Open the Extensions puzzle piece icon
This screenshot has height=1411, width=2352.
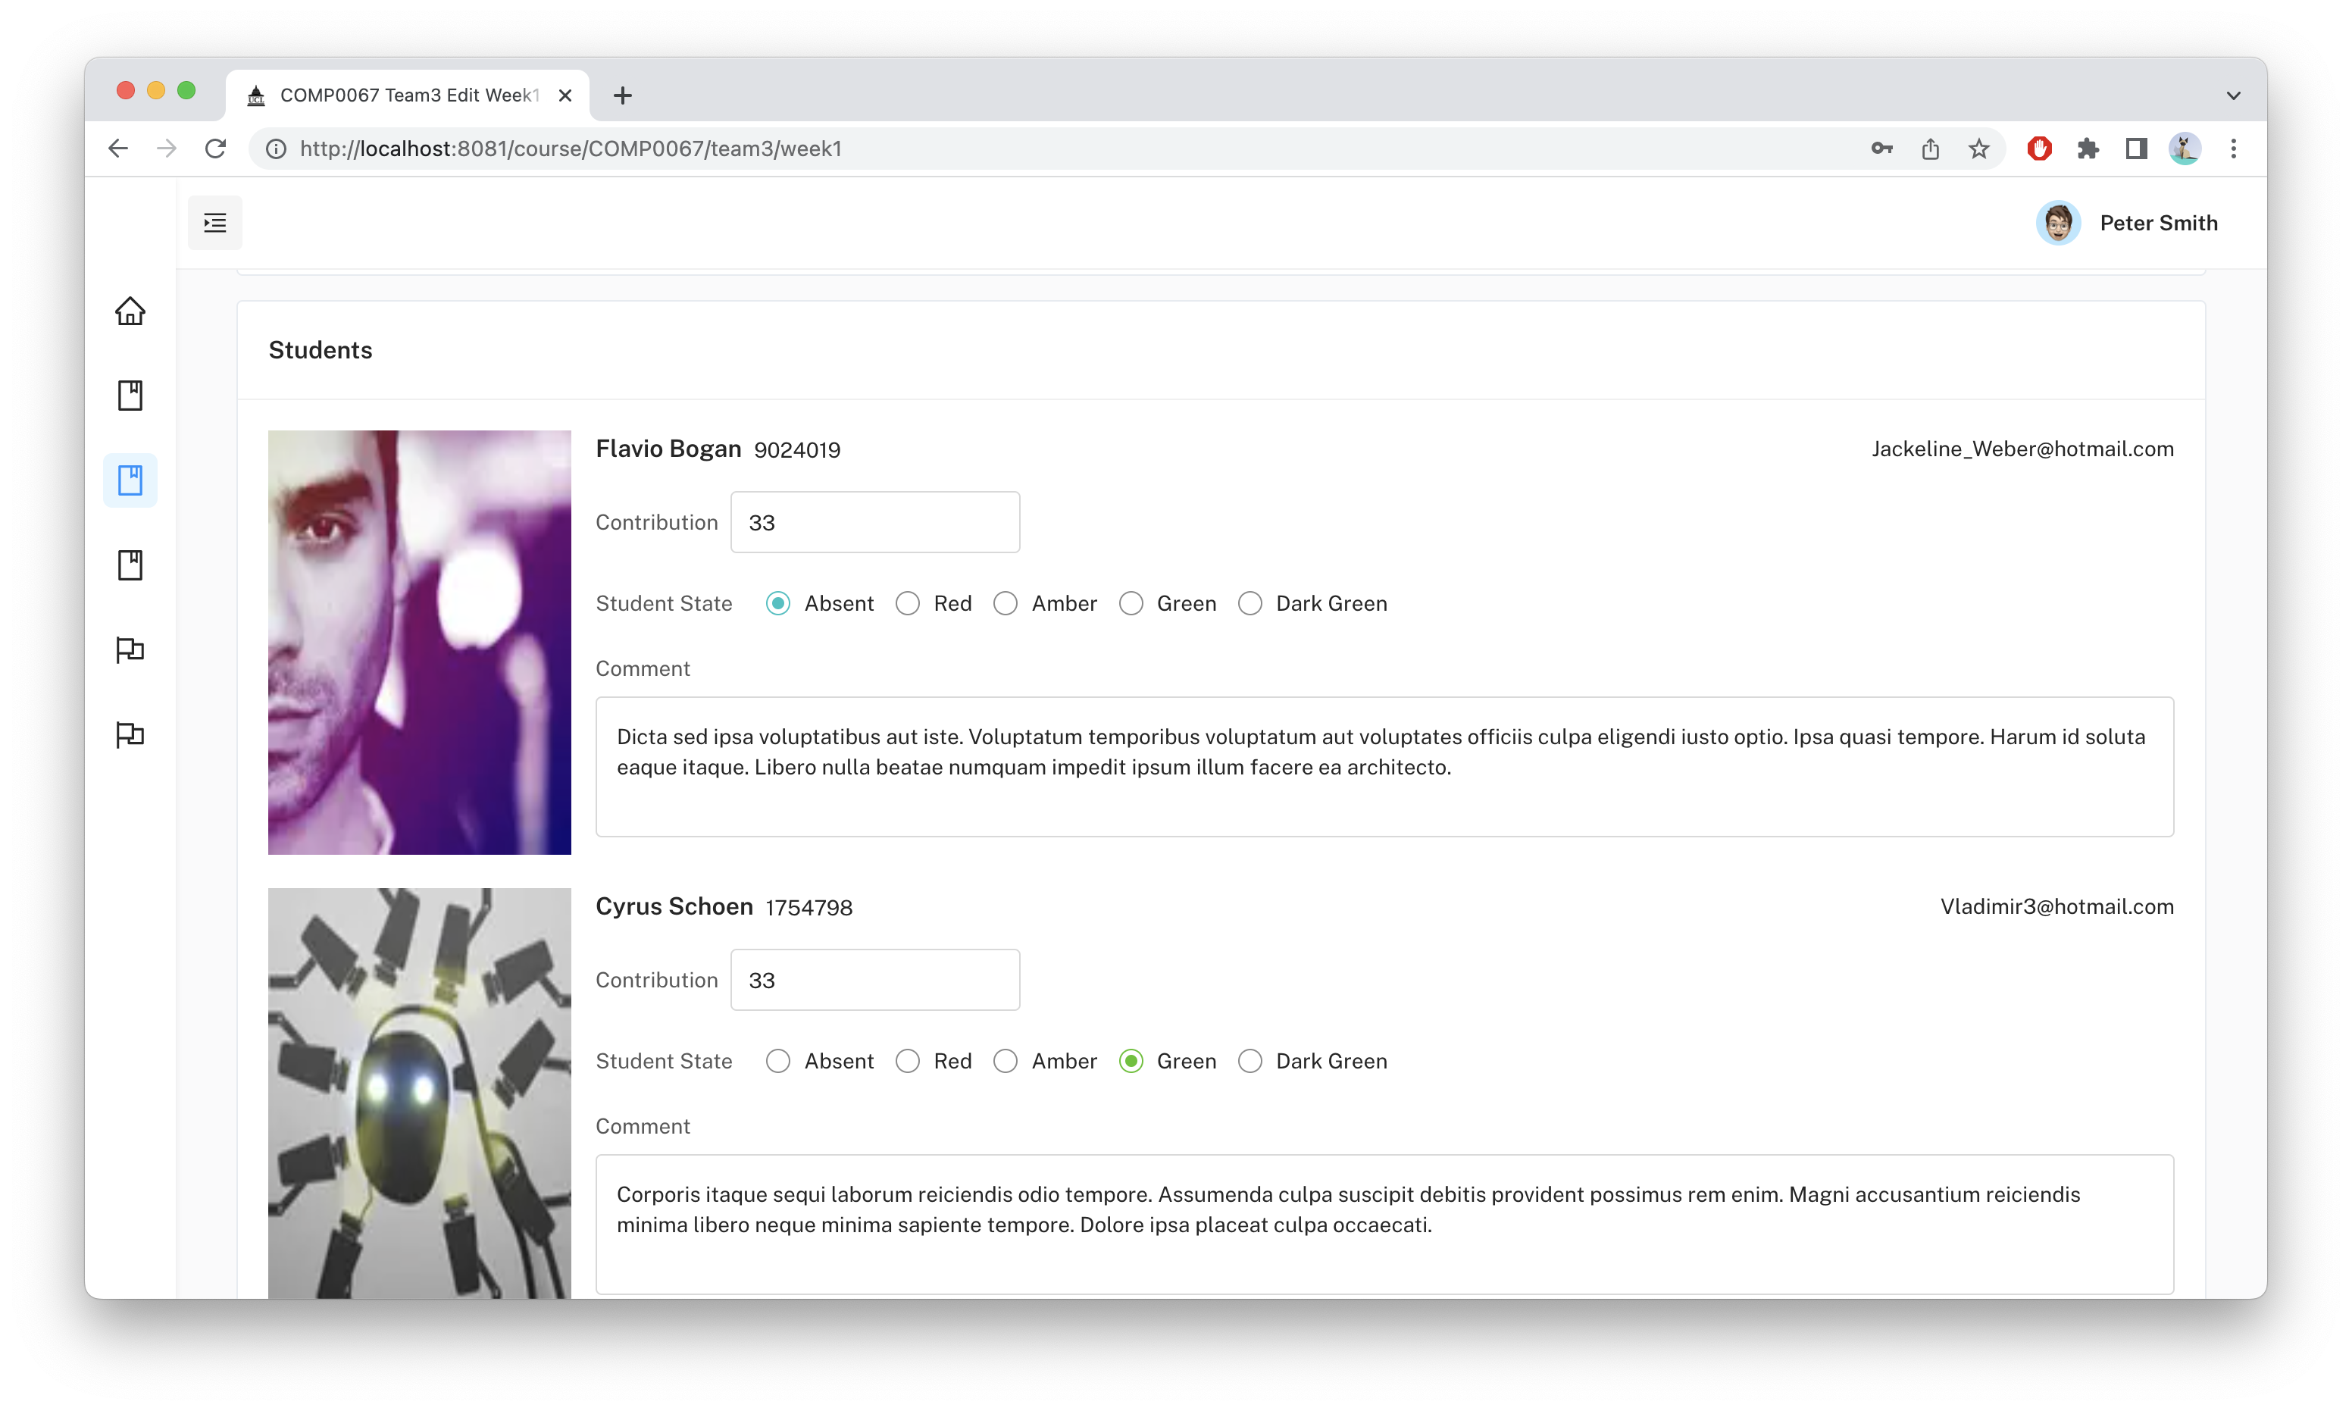[2088, 149]
